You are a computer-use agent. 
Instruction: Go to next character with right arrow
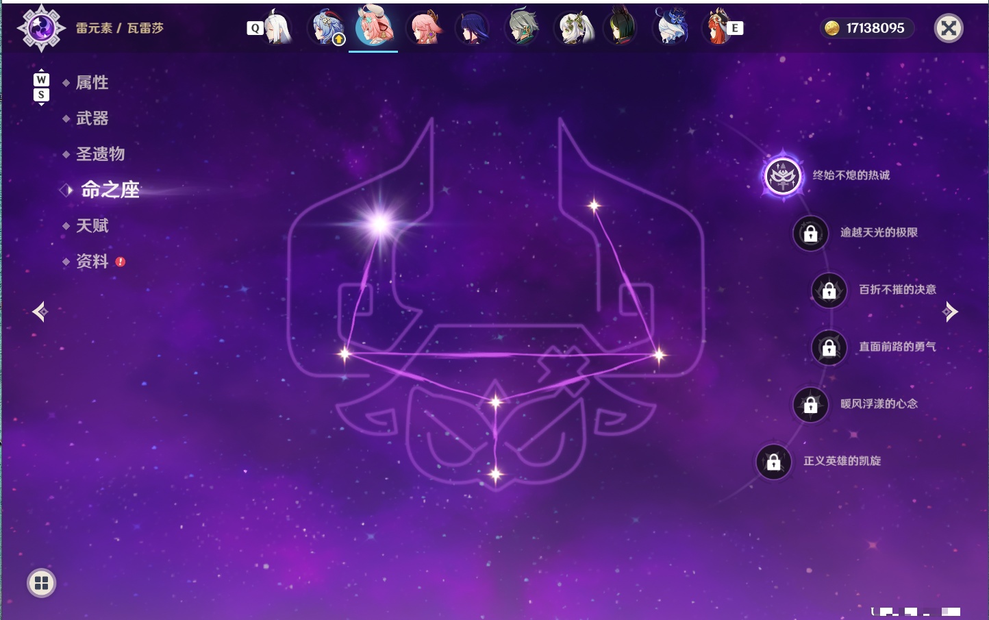[950, 312]
